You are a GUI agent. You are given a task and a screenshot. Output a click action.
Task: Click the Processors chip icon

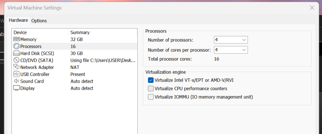[16, 46]
